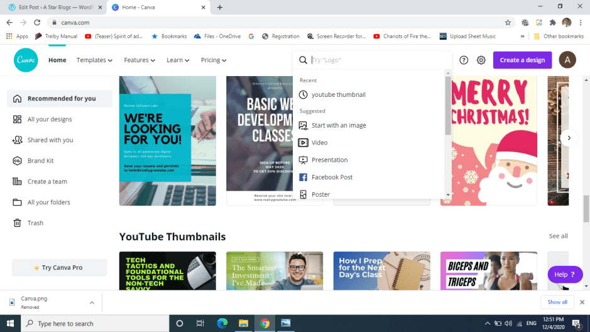Open Task View on the taskbar
The image size is (590, 332).
click(x=200, y=323)
